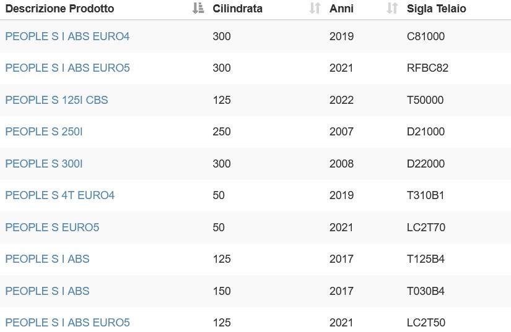The width and height of the screenshot is (511, 332).
Task: Sort by the Cilindrata header label
Action: pyautogui.click(x=238, y=9)
